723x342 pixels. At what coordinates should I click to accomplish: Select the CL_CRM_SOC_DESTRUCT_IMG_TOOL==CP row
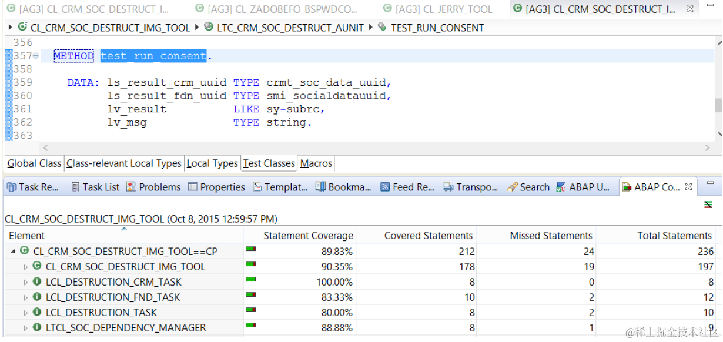click(x=361, y=252)
